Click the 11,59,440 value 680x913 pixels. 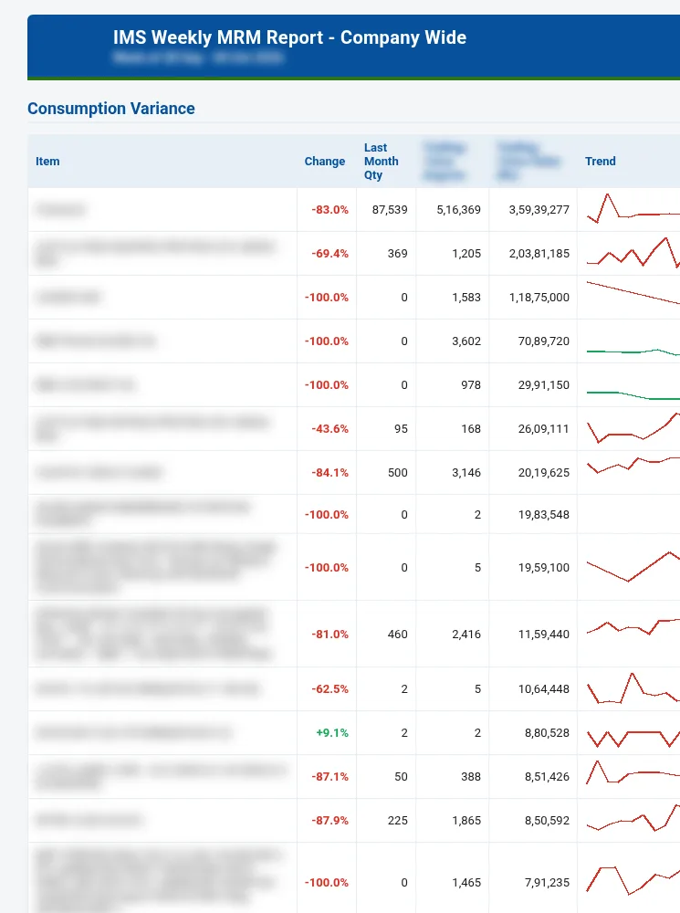point(544,635)
